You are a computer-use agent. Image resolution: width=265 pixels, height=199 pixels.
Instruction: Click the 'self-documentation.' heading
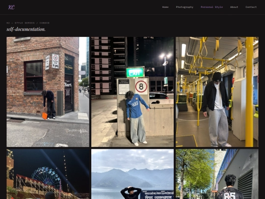(26, 29)
